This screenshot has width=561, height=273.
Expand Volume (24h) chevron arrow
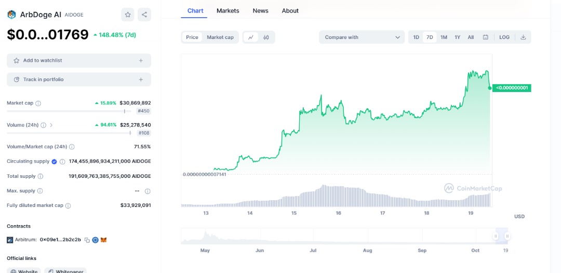[x=51, y=125]
